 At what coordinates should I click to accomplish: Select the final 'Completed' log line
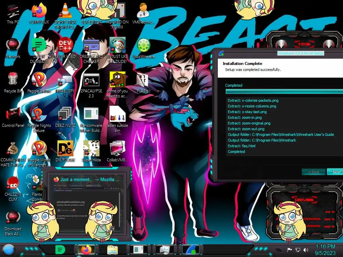(x=236, y=152)
